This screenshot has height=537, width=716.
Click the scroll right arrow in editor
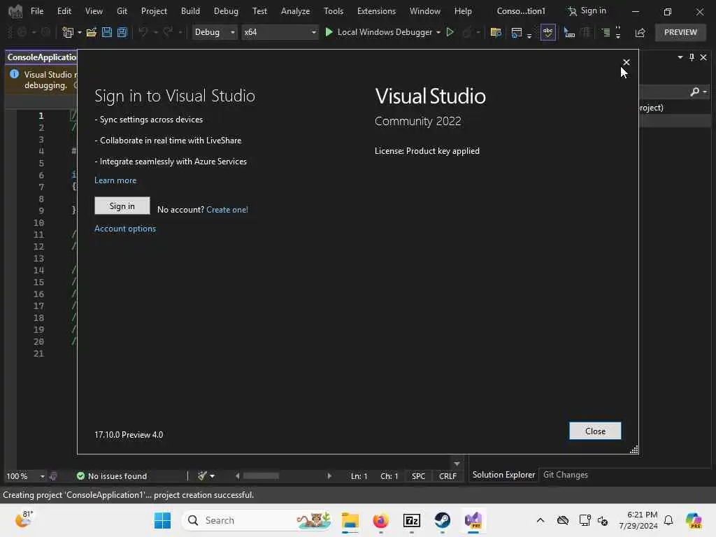click(x=329, y=475)
